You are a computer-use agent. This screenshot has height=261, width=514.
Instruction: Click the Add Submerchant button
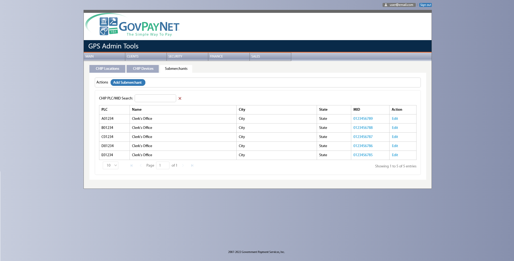pyautogui.click(x=128, y=83)
